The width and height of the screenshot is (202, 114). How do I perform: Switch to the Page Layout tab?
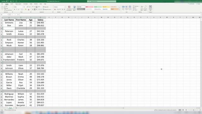(x=18, y=4)
